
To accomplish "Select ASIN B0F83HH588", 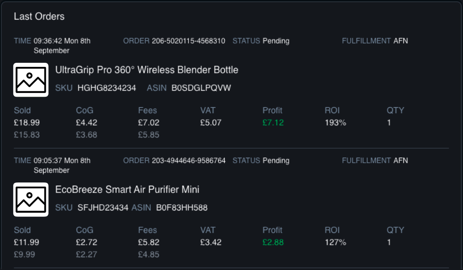I will pos(182,208).
